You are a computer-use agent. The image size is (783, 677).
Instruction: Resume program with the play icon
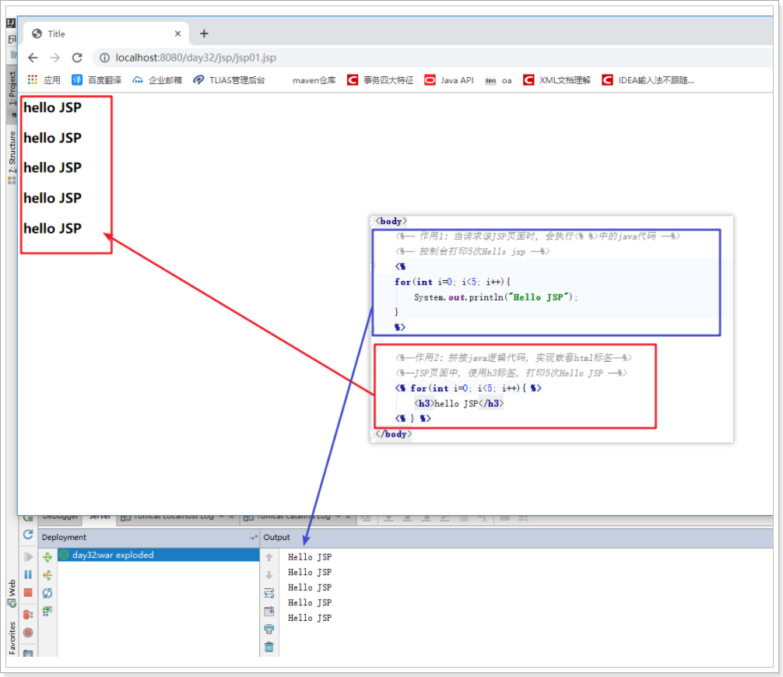pyautogui.click(x=28, y=556)
